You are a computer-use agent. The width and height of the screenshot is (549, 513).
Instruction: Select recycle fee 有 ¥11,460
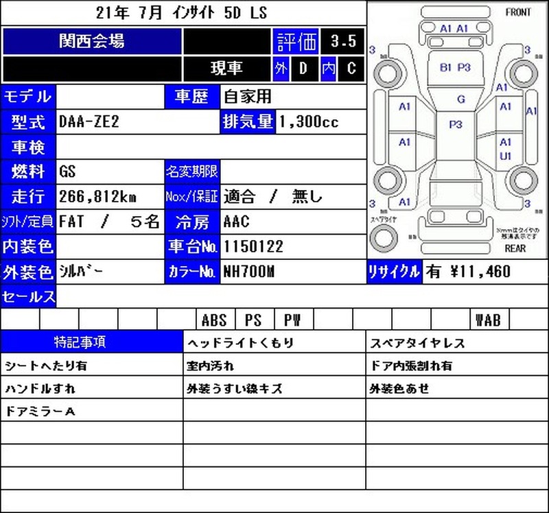tap(468, 272)
